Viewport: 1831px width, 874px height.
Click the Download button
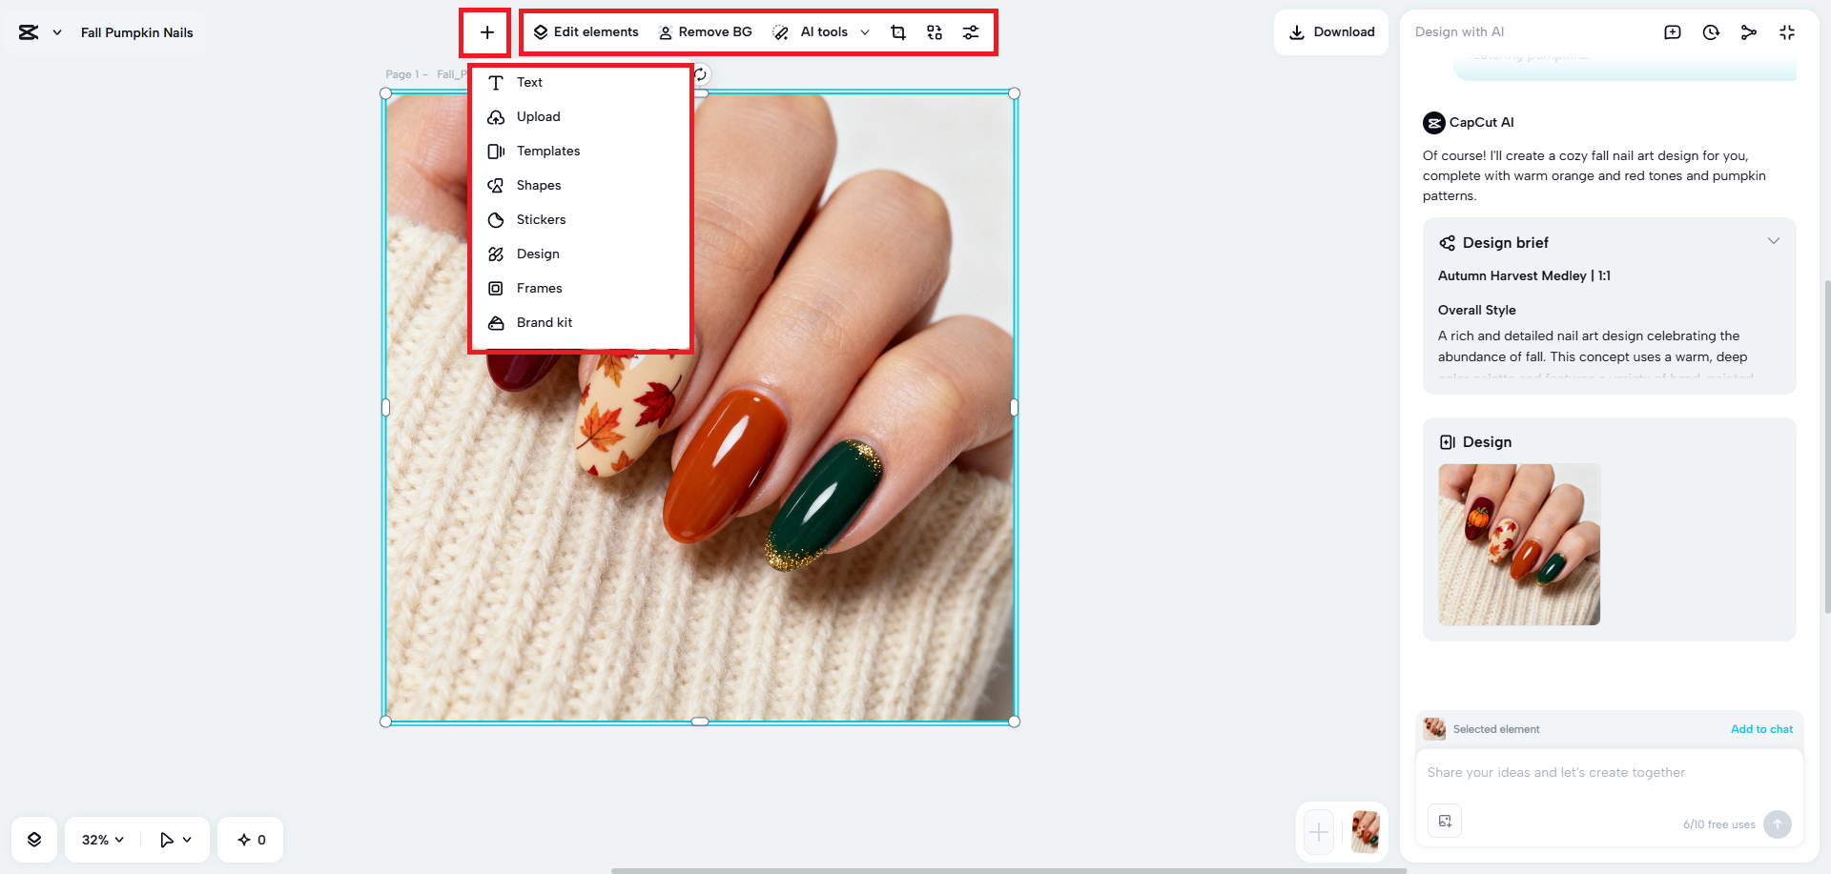coord(1331,31)
